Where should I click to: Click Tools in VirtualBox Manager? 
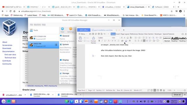(44, 30)
